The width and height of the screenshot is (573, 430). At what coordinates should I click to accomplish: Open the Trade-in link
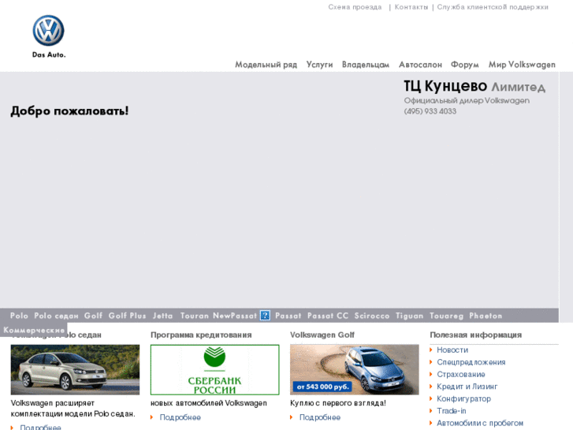pos(452,411)
